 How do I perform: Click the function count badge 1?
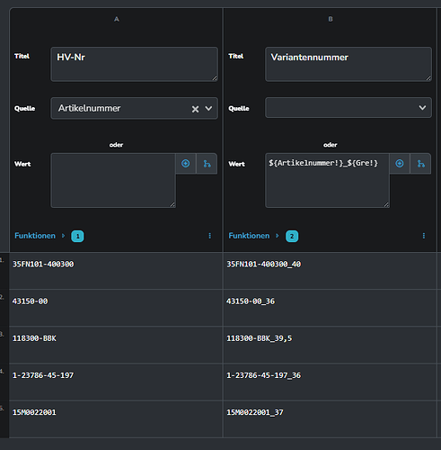[x=77, y=236]
